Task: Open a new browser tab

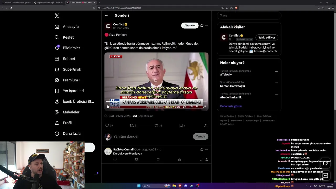Action: tap(100, 3)
